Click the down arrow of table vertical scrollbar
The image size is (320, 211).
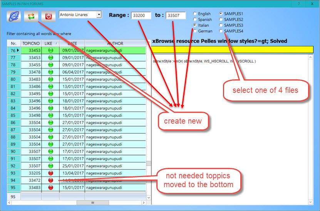click(x=149, y=198)
